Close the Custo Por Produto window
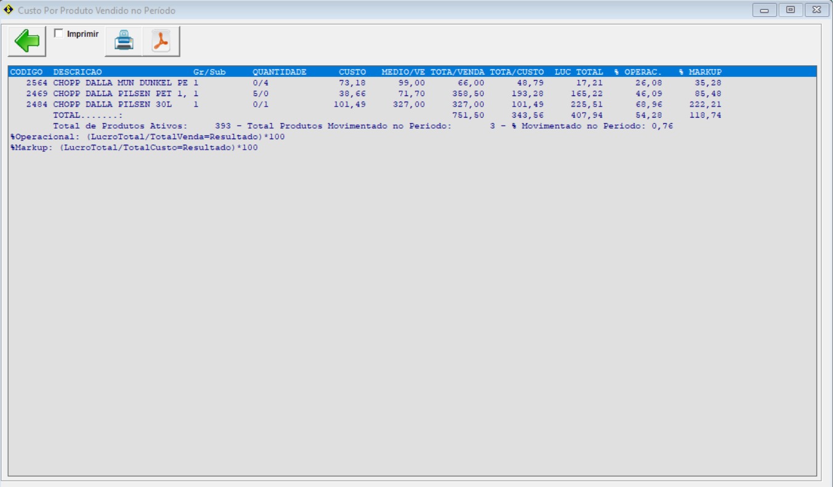This screenshot has width=833, height=487. 816,10
